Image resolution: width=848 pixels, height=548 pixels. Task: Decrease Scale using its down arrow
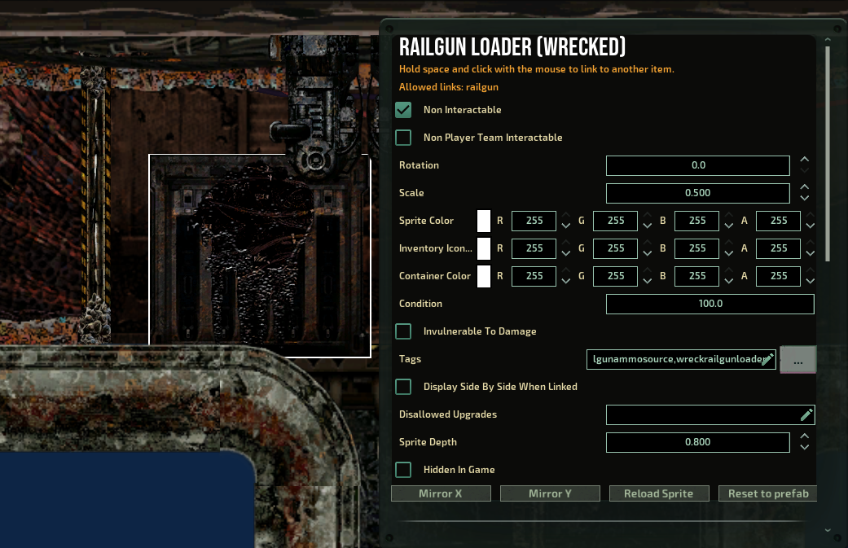click(x=804, y=199)
